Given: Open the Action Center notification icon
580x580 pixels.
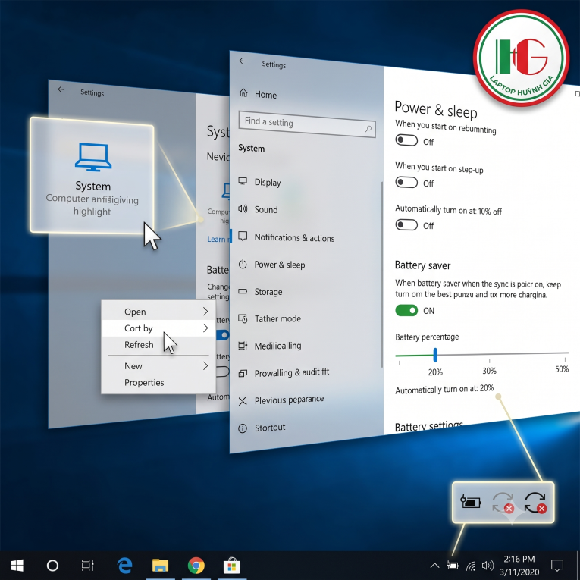Looking at the screenshot, I should [x=557, y=565].
